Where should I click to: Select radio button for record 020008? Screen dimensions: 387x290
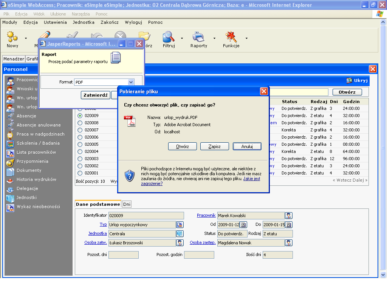(80, 123)
